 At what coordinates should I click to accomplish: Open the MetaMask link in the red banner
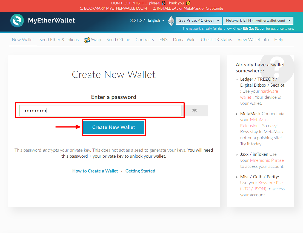(192, 8)
